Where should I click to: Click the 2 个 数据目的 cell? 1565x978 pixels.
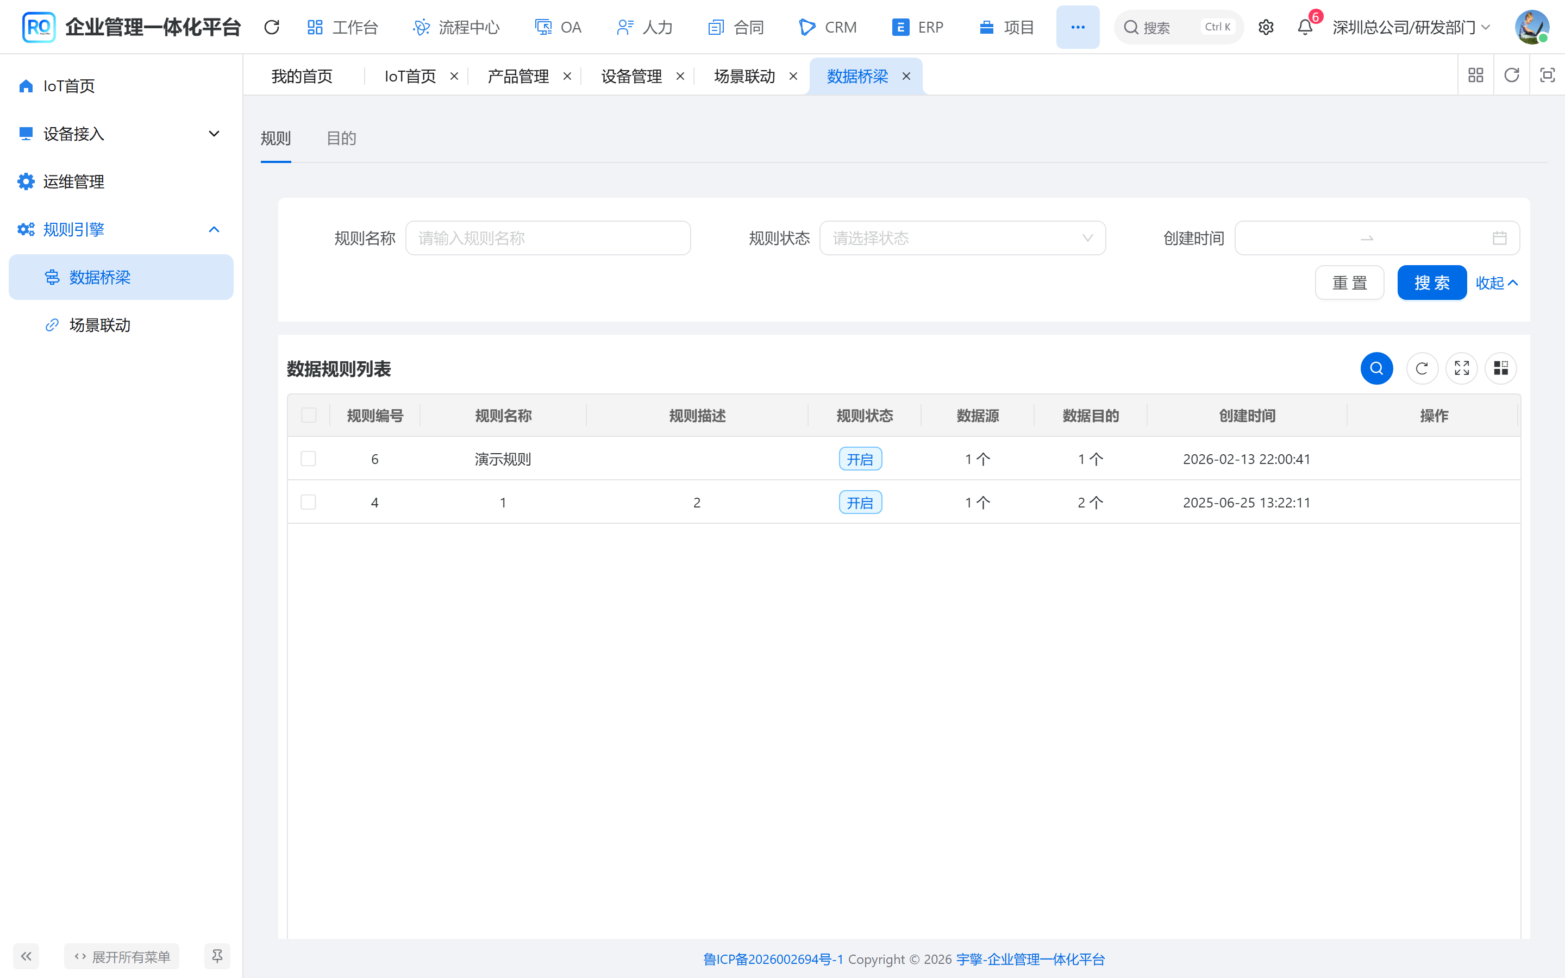1090,503
